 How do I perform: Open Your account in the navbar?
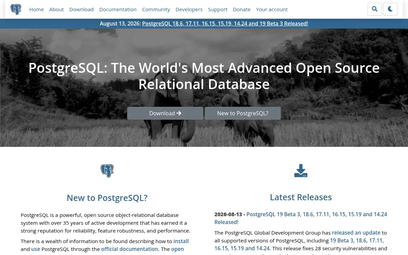point(272,9)
